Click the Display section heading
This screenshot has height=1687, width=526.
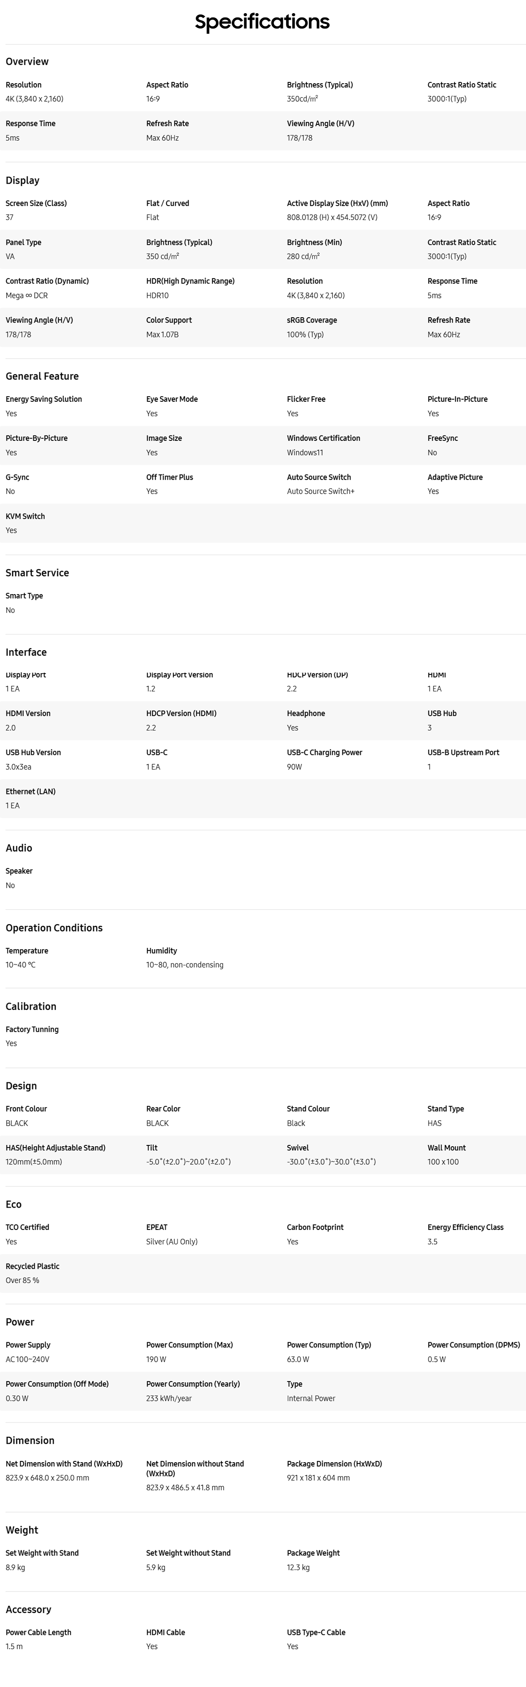(x=22, y=180)
